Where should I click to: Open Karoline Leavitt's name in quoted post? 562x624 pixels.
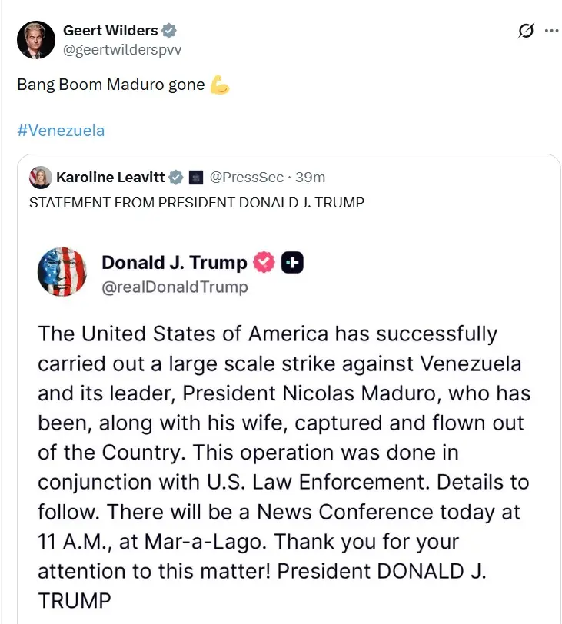click(110, 178)
